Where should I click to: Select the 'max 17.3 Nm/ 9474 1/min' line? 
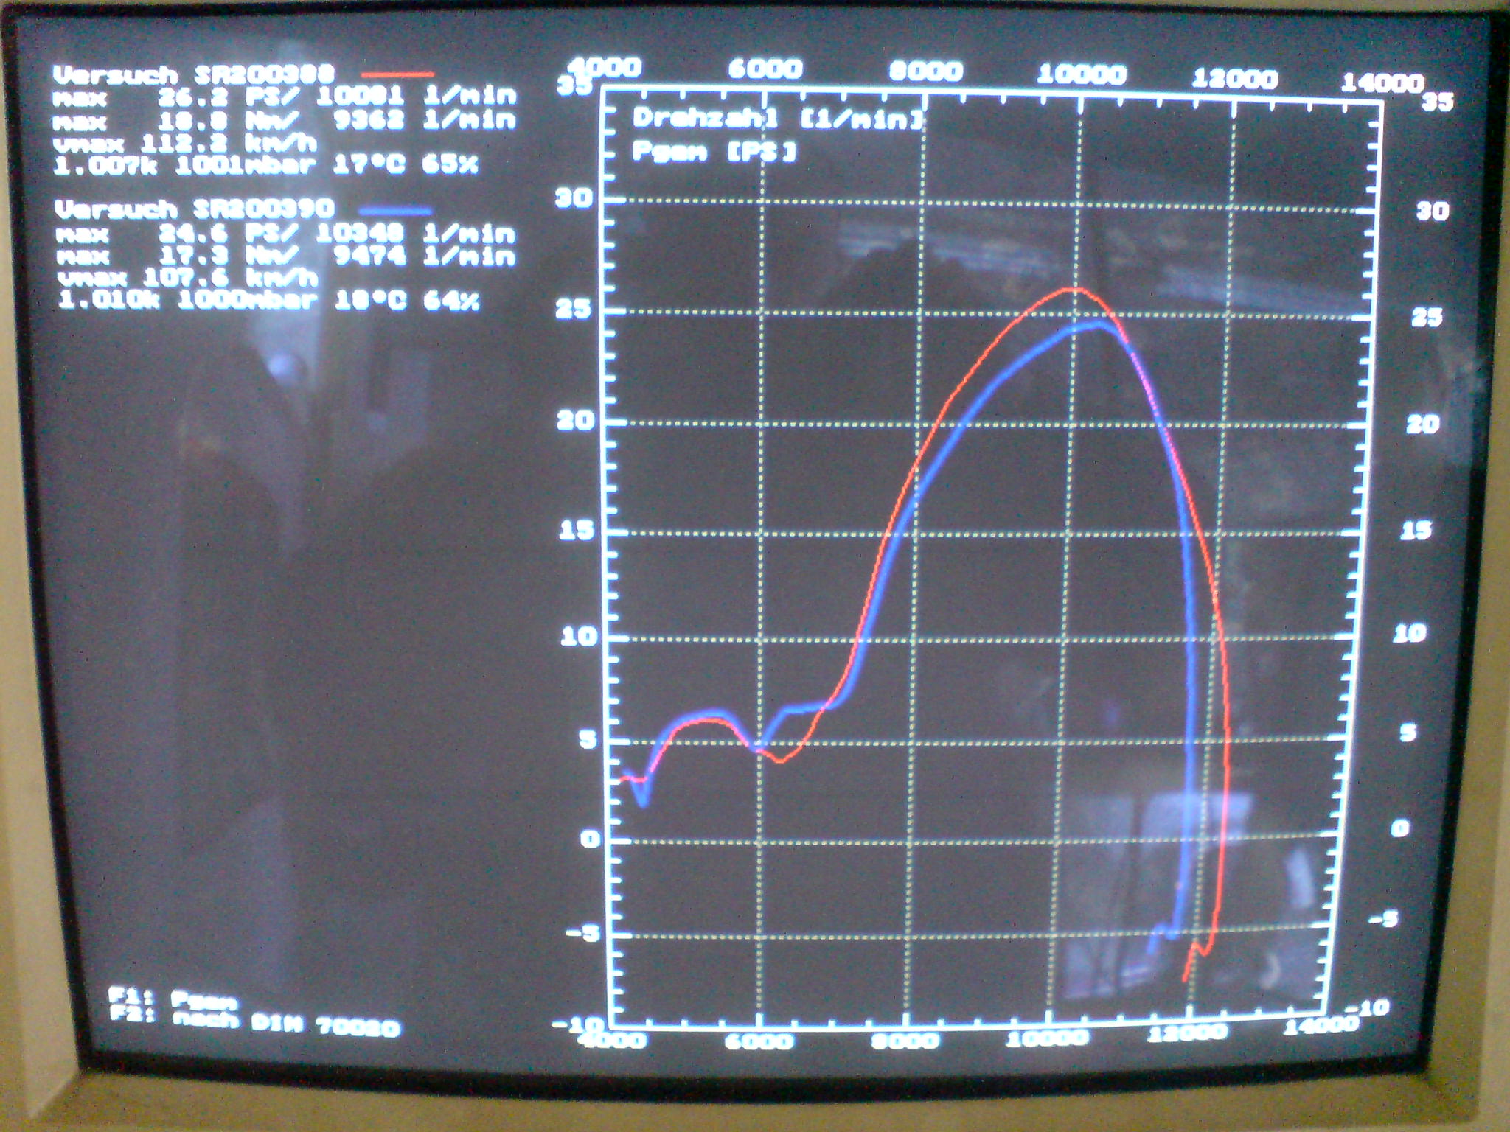coord(286,256)
